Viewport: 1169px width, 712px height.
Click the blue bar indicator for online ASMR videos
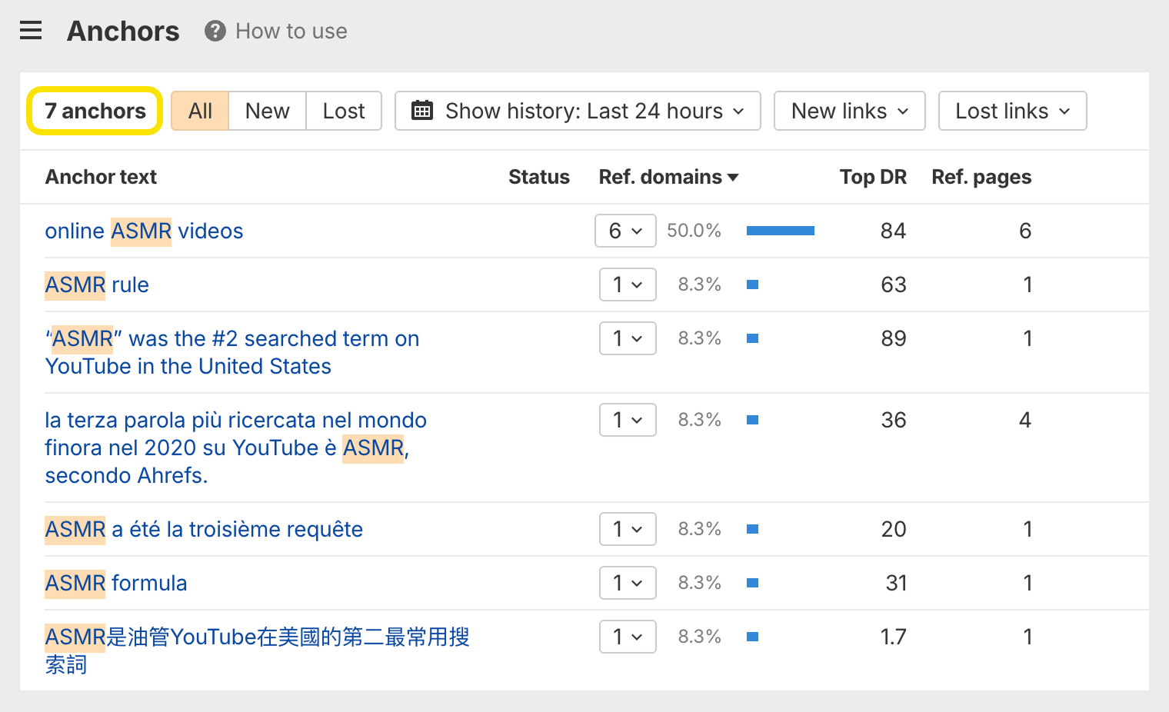click(780, 230)
